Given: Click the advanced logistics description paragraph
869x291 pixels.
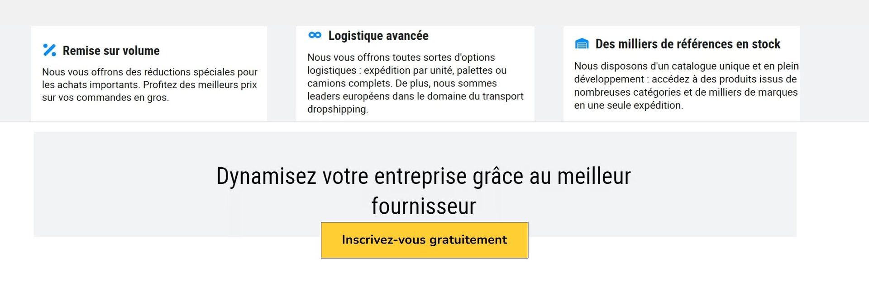Looking at the screenshot, I should pos(415,83).
